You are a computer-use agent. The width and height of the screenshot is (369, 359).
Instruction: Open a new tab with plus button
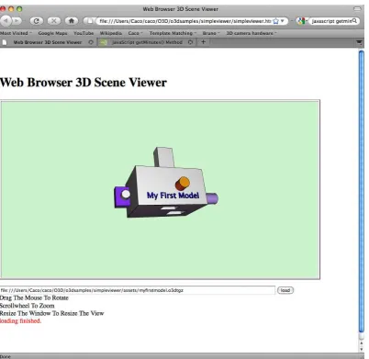[203, 42]
